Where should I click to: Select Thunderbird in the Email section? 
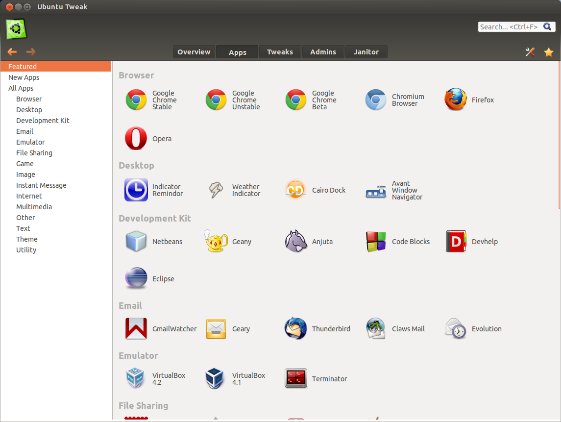click(295, 328)
